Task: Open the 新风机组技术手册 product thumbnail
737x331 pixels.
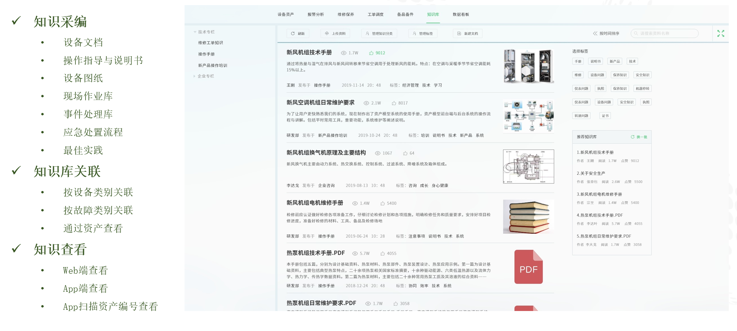Action: (x=529, y=66)
